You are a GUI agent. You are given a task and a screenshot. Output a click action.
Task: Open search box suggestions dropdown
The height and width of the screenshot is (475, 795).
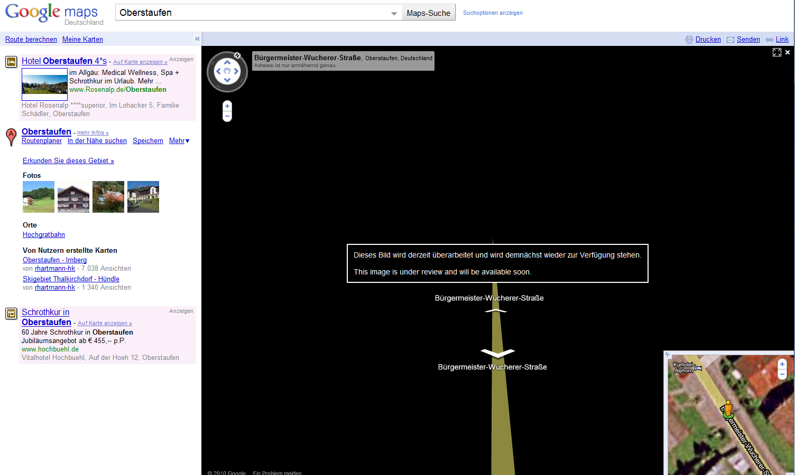tap(394, 13)
